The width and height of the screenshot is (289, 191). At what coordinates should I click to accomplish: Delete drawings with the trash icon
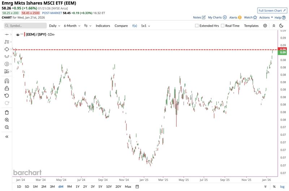7,113
